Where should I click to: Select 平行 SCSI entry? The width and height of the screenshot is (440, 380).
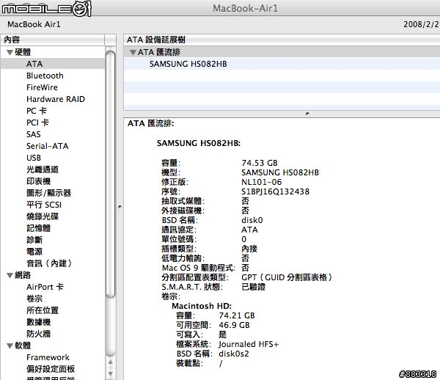44,205
